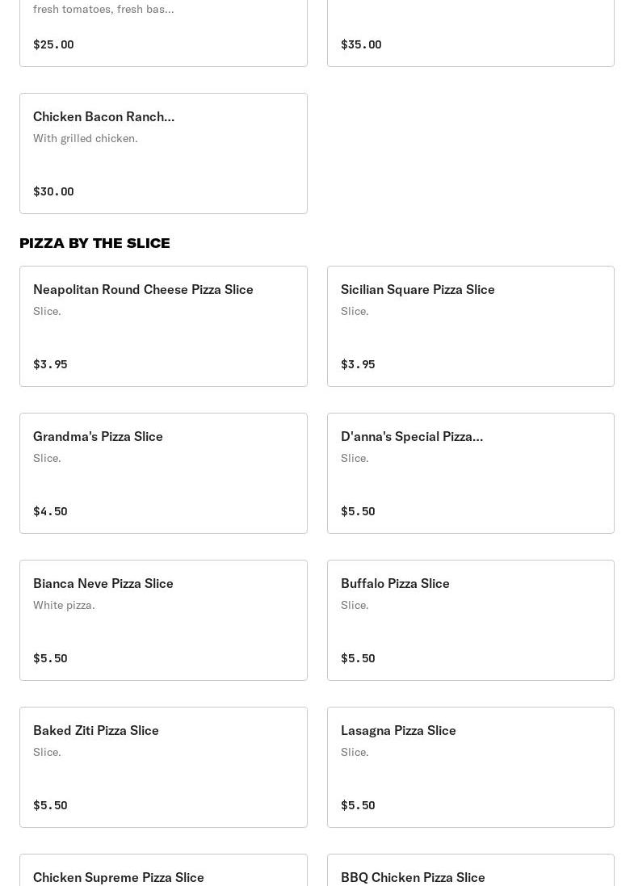
Task: Click the Chicken Supreme Pizza Slice title
Action: [x=119, y=877]
